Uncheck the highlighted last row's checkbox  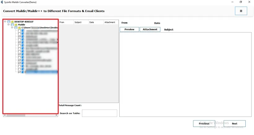(20, 72)
